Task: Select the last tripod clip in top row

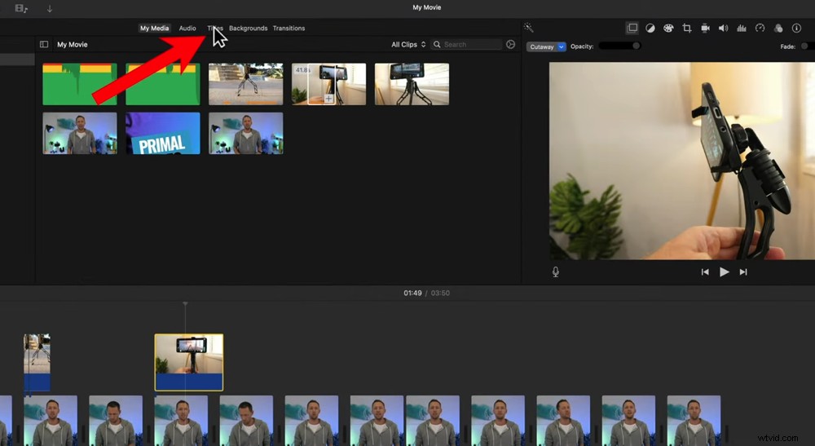Action: click(x=412, y=84)
